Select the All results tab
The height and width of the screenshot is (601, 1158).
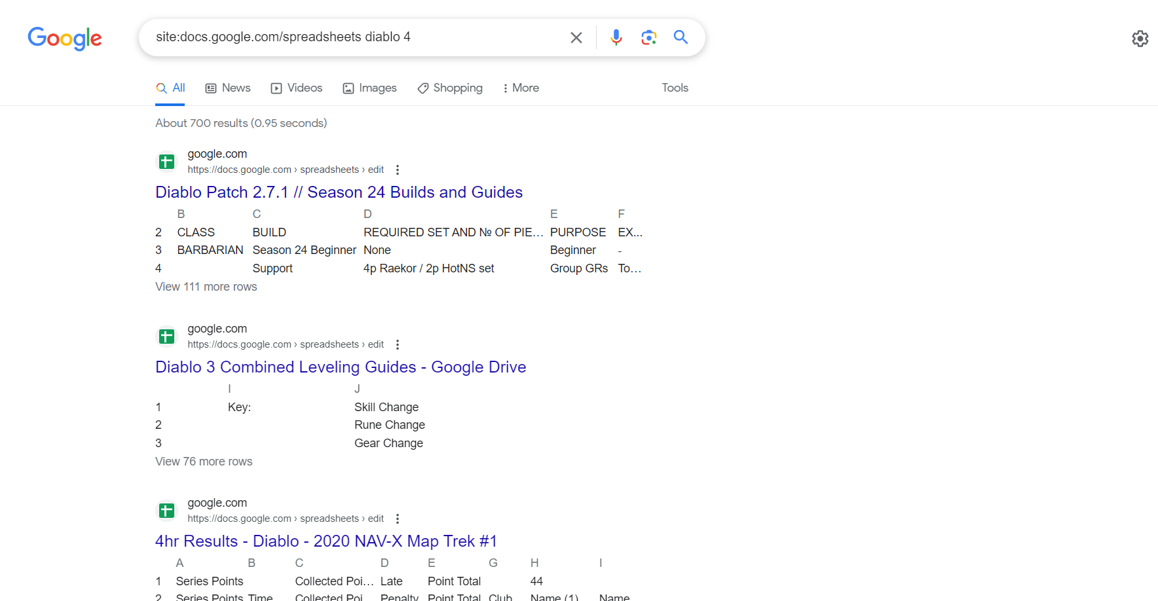coord(170,88)
